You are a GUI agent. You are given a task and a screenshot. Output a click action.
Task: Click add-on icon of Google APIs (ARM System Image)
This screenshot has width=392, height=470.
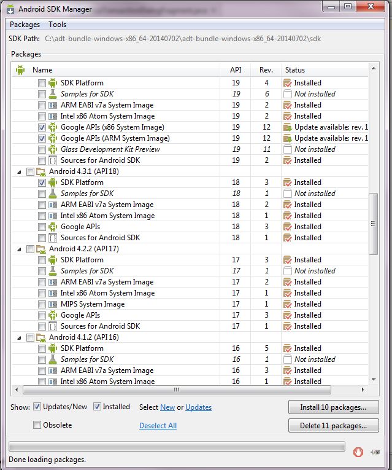(53, 138)
